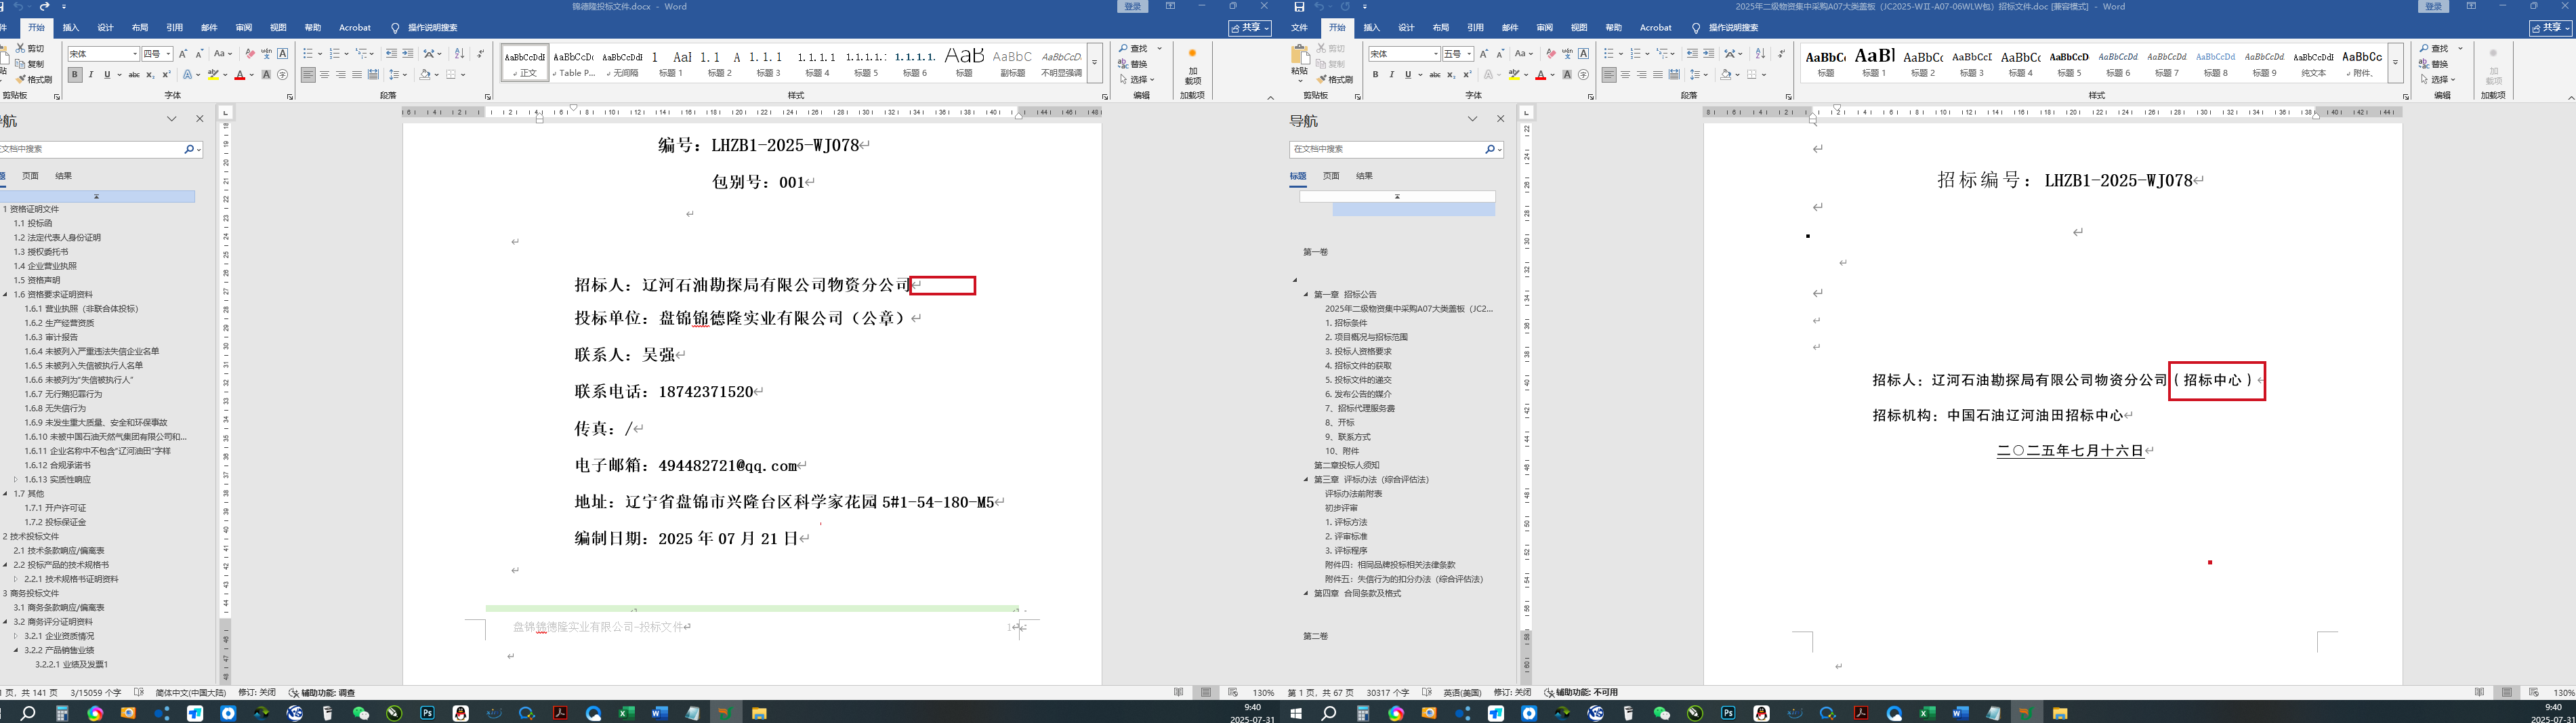This screenshot has width=2576, height=723.
Task: Open 视图 tab in right 招标文件 window
Action: point(1579,28)
